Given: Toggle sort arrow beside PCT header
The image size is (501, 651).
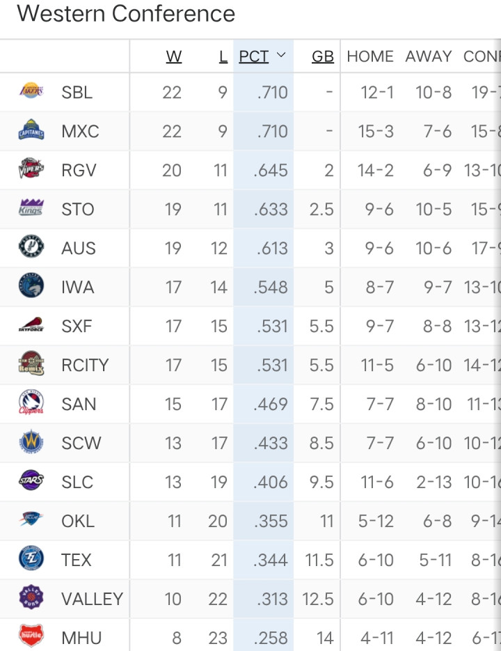Looking at the screenshot, I should tap(281, 56).
